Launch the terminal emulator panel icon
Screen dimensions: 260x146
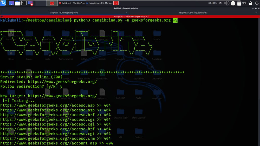pyautogui.click(x=24, y=3)
